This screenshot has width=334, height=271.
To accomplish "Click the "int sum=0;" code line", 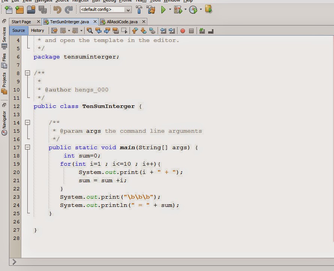I will (82, 156).
